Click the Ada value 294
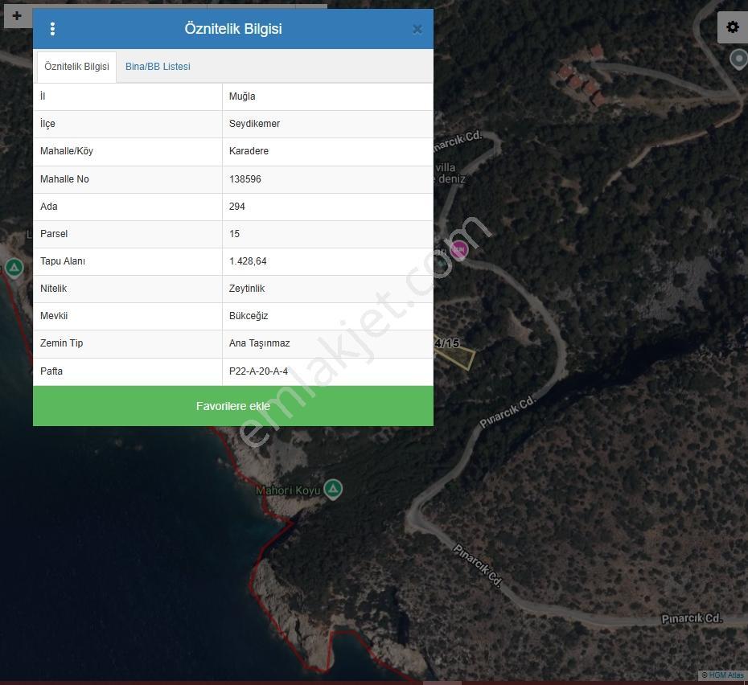The width and height of the screenshot is (748, 685). pos(327,207)
